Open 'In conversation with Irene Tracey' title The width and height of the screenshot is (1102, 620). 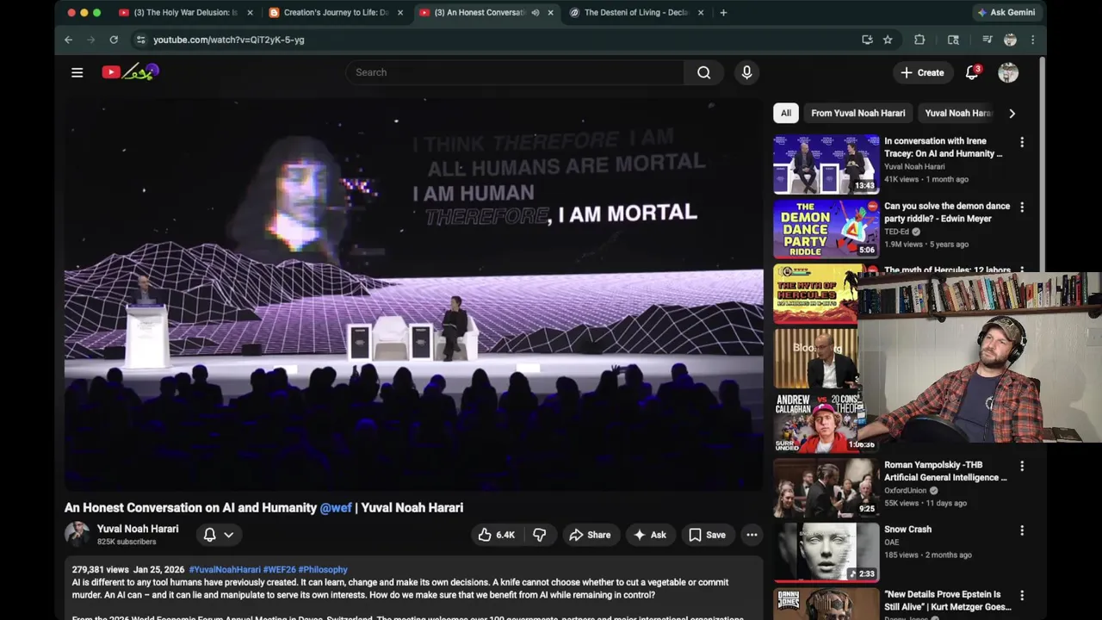(x=944, y=147)
